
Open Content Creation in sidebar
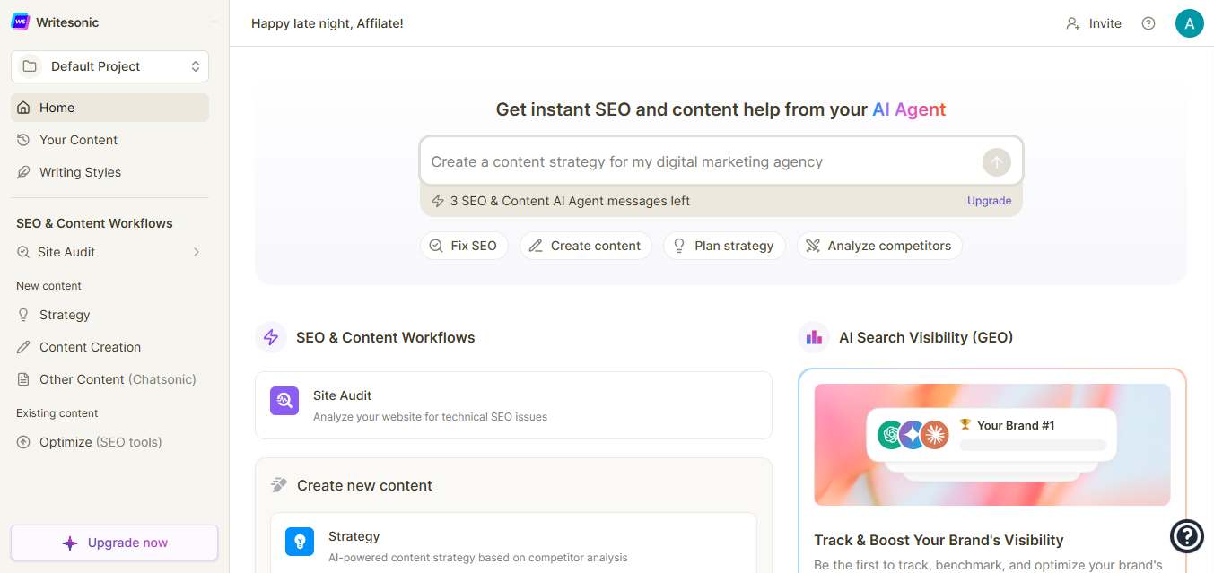[x=109, y=347]
